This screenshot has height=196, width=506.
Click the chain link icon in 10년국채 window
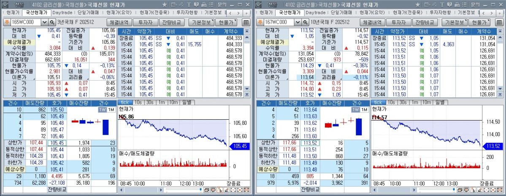click(x=435, y=5)
